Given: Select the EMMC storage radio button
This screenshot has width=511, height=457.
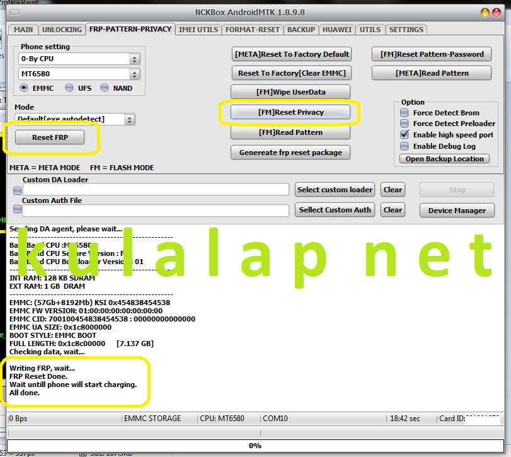Looking at the screenshot, I should [x=24, y=88].
